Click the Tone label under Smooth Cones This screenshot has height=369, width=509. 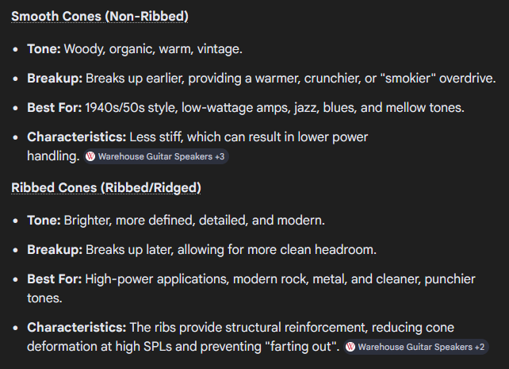pyautogui.click(x=44, y=49)
